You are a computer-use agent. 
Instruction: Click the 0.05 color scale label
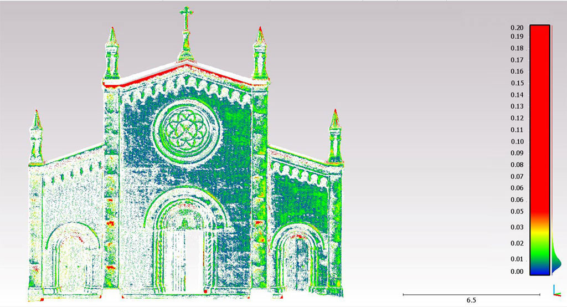[x=517, y=211]
